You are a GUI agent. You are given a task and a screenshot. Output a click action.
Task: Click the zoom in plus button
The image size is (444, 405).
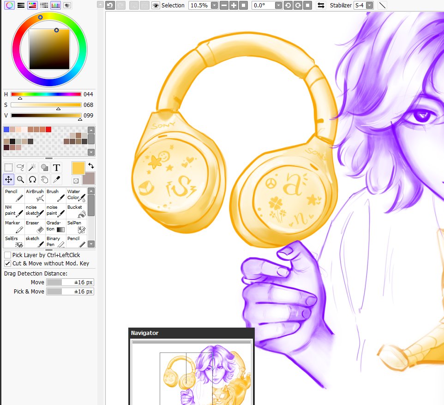234,6
